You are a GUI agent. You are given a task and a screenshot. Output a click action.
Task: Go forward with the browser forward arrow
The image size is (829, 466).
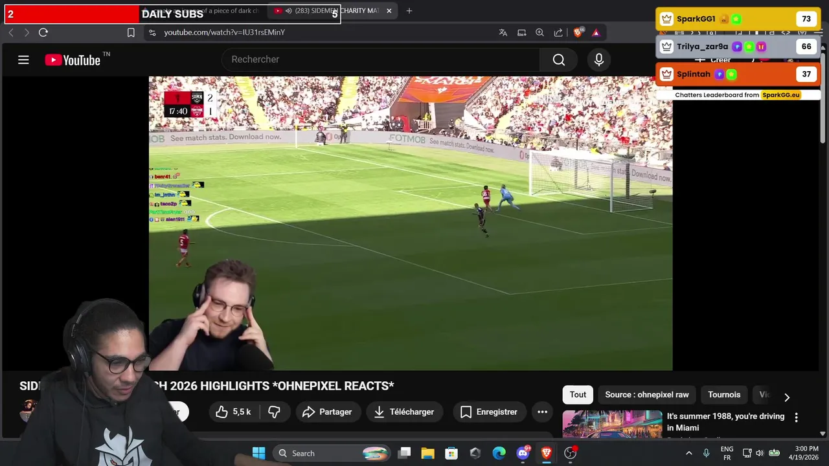click(x=27, y=32)
